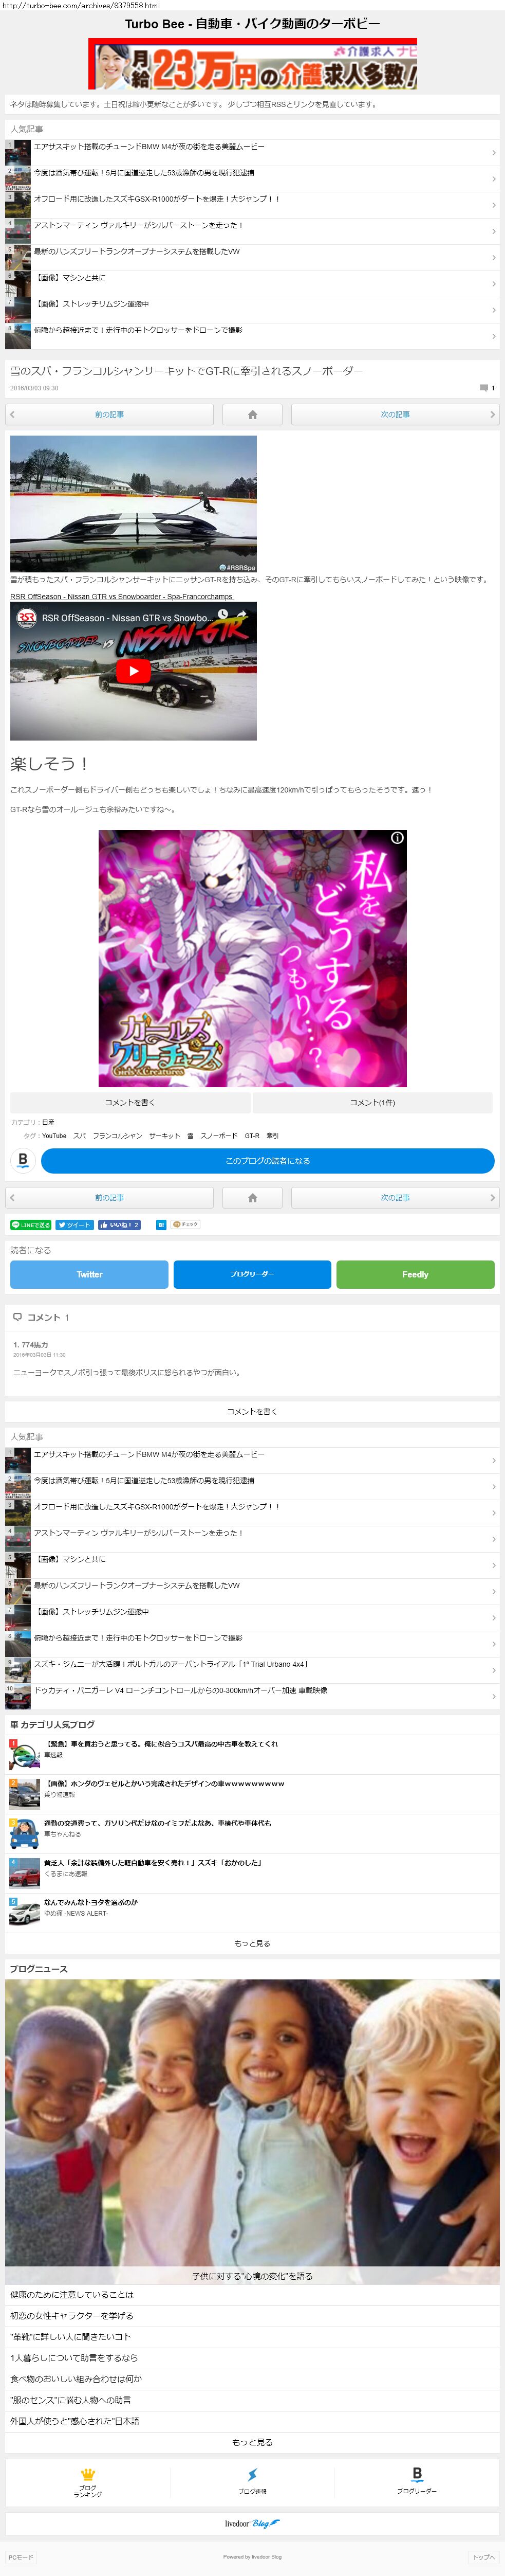Go to 次の記事 under the reader button
This screenshot has height=2576, width=505.
click(395, 1197)
